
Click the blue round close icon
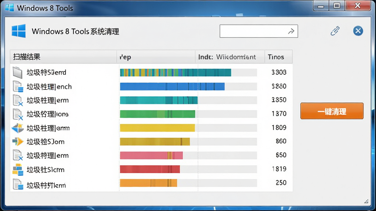(358, 31)
